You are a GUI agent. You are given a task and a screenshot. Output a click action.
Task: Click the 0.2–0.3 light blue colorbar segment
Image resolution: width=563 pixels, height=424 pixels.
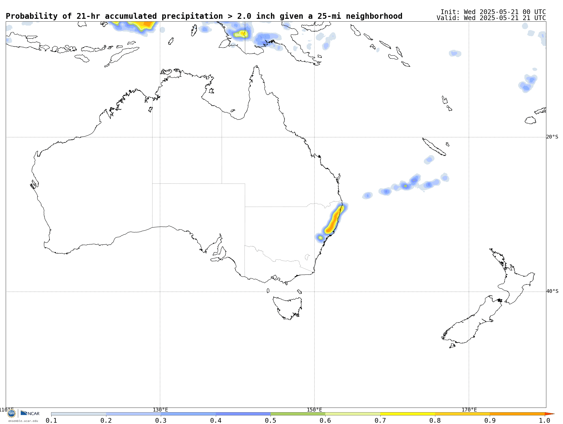click(133, 414)
